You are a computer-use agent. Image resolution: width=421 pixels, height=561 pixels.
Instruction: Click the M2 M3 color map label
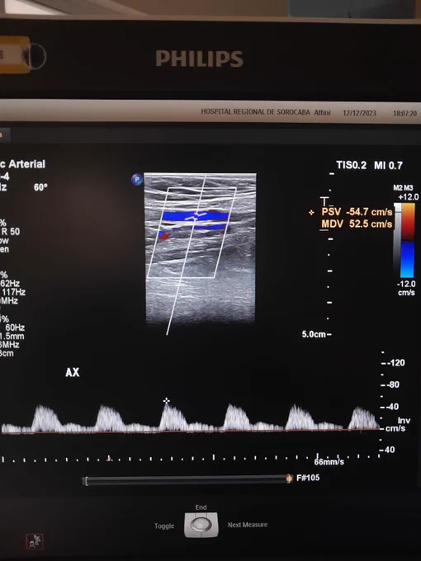pyautogui.click(x=403, y=188)
